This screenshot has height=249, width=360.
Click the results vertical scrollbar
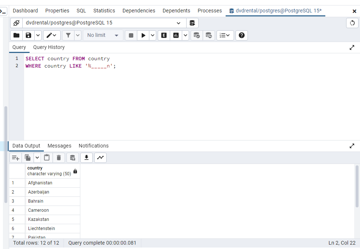357,186
